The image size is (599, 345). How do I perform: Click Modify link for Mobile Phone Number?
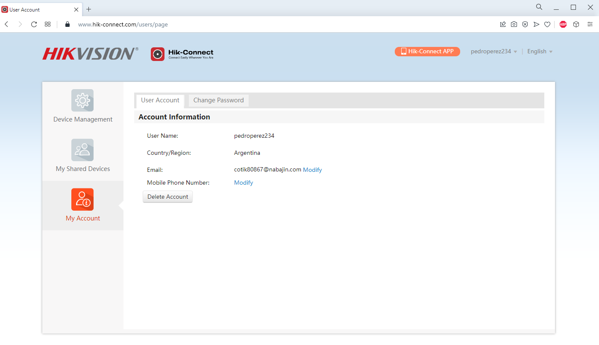pos(244,183)
